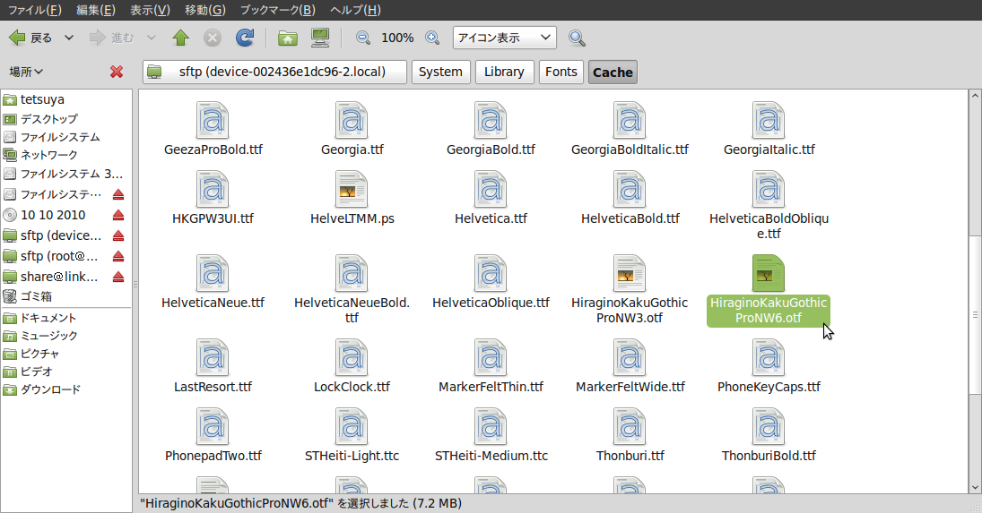982x513 pixels.
Task: Select the ThonburiBold.ttf file
Action: (x=769, y=435)
